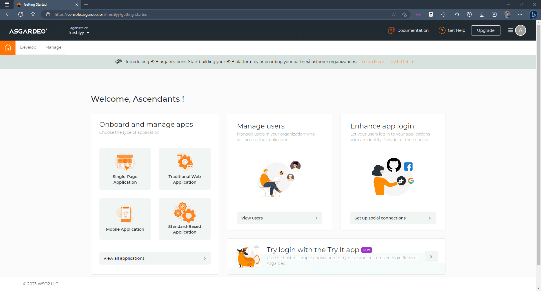Open a new browser tab
Screen dimensions: 541x291
(86, 5)
